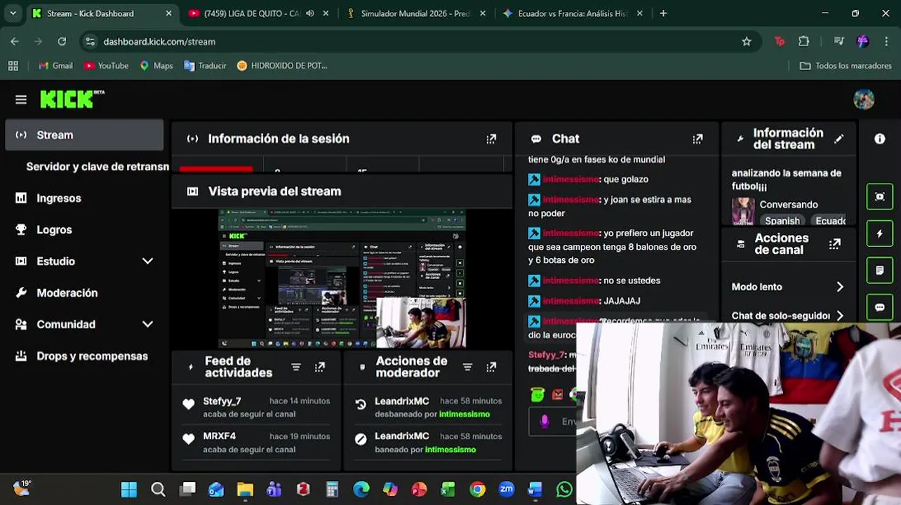Open Modo lento options arrow

click(x=840, y=287)
